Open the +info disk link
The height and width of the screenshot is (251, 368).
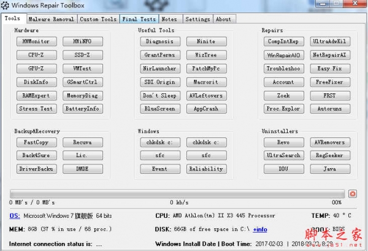(x=260, y=230)
